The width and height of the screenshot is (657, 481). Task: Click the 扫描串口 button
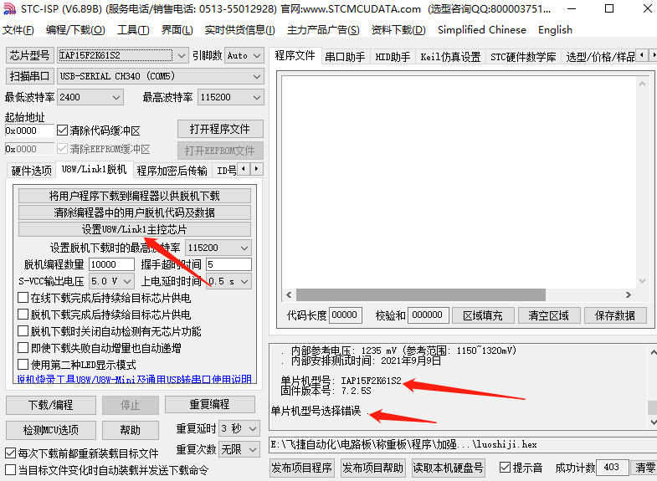coord(30,76)
